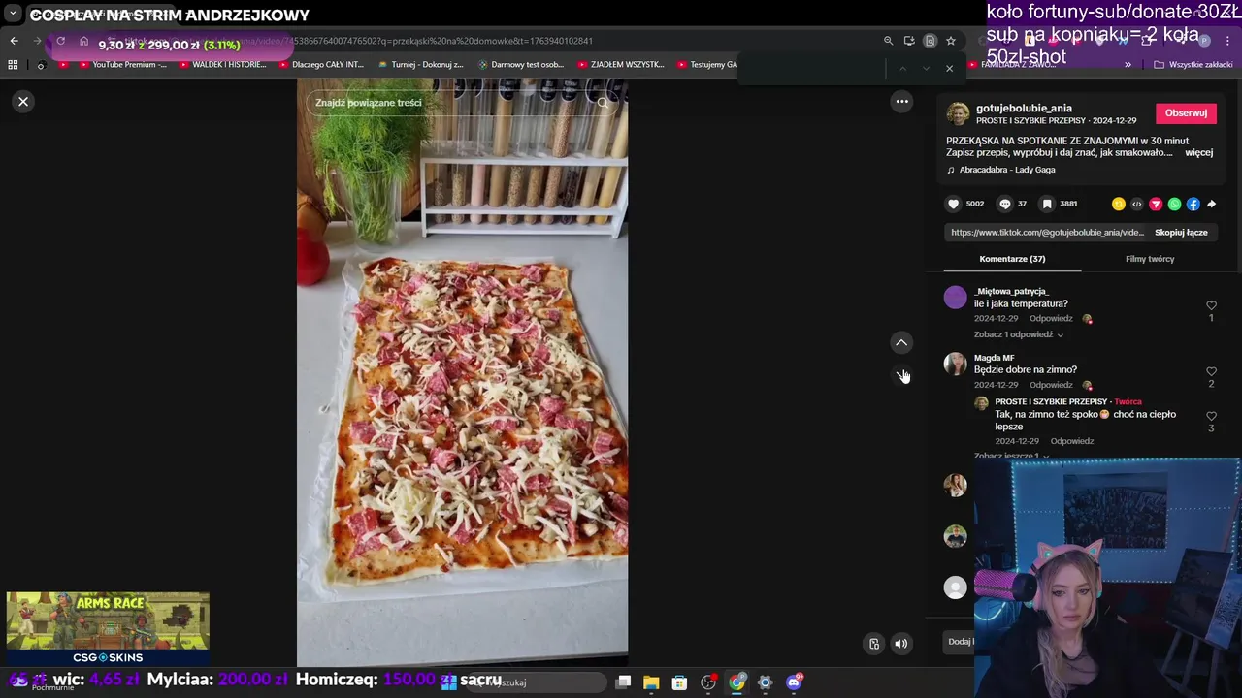The image size is (1242, 698).
Task: Open the Wszystkie zakładki folder
Action: click(x=1193, y=65)
